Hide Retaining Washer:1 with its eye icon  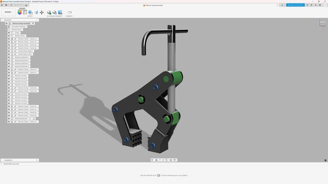click(9, 57)
